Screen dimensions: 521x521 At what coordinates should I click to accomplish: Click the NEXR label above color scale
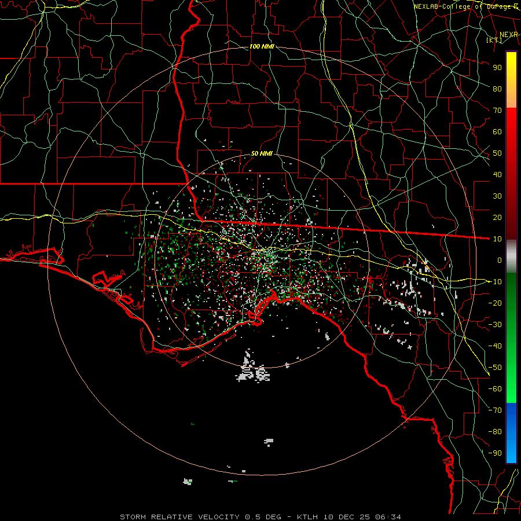click(509, 35)
